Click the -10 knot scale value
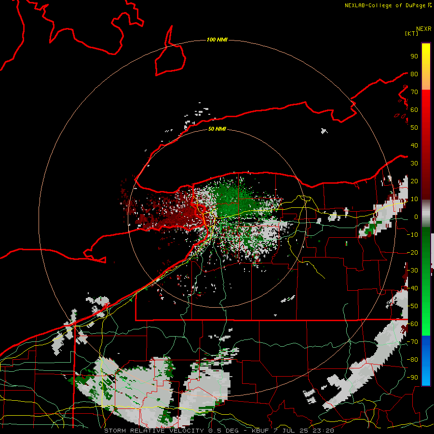434x434 pixels. point(412,235)
